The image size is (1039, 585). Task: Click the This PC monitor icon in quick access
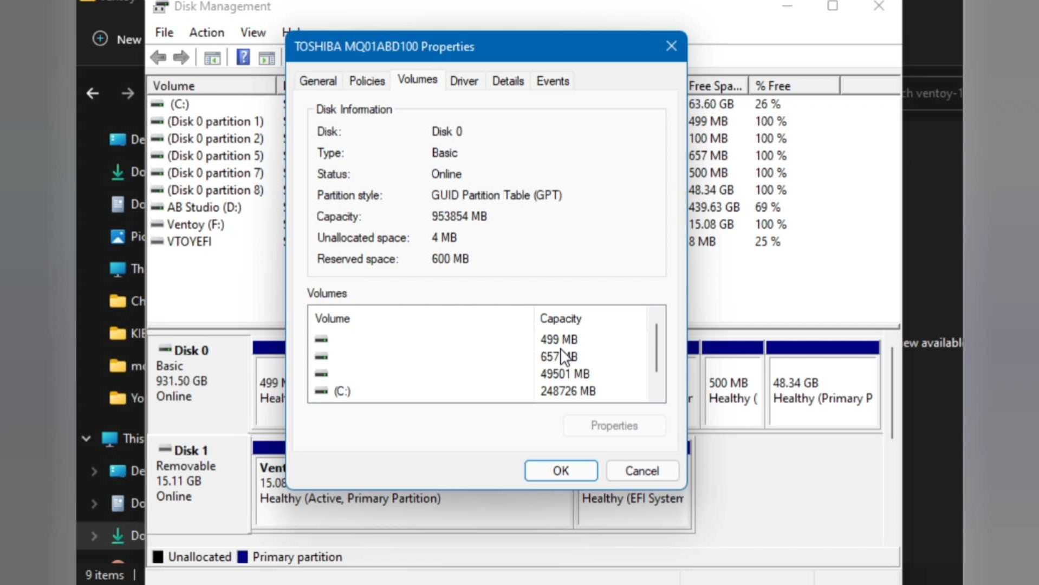tap(118, 269)
